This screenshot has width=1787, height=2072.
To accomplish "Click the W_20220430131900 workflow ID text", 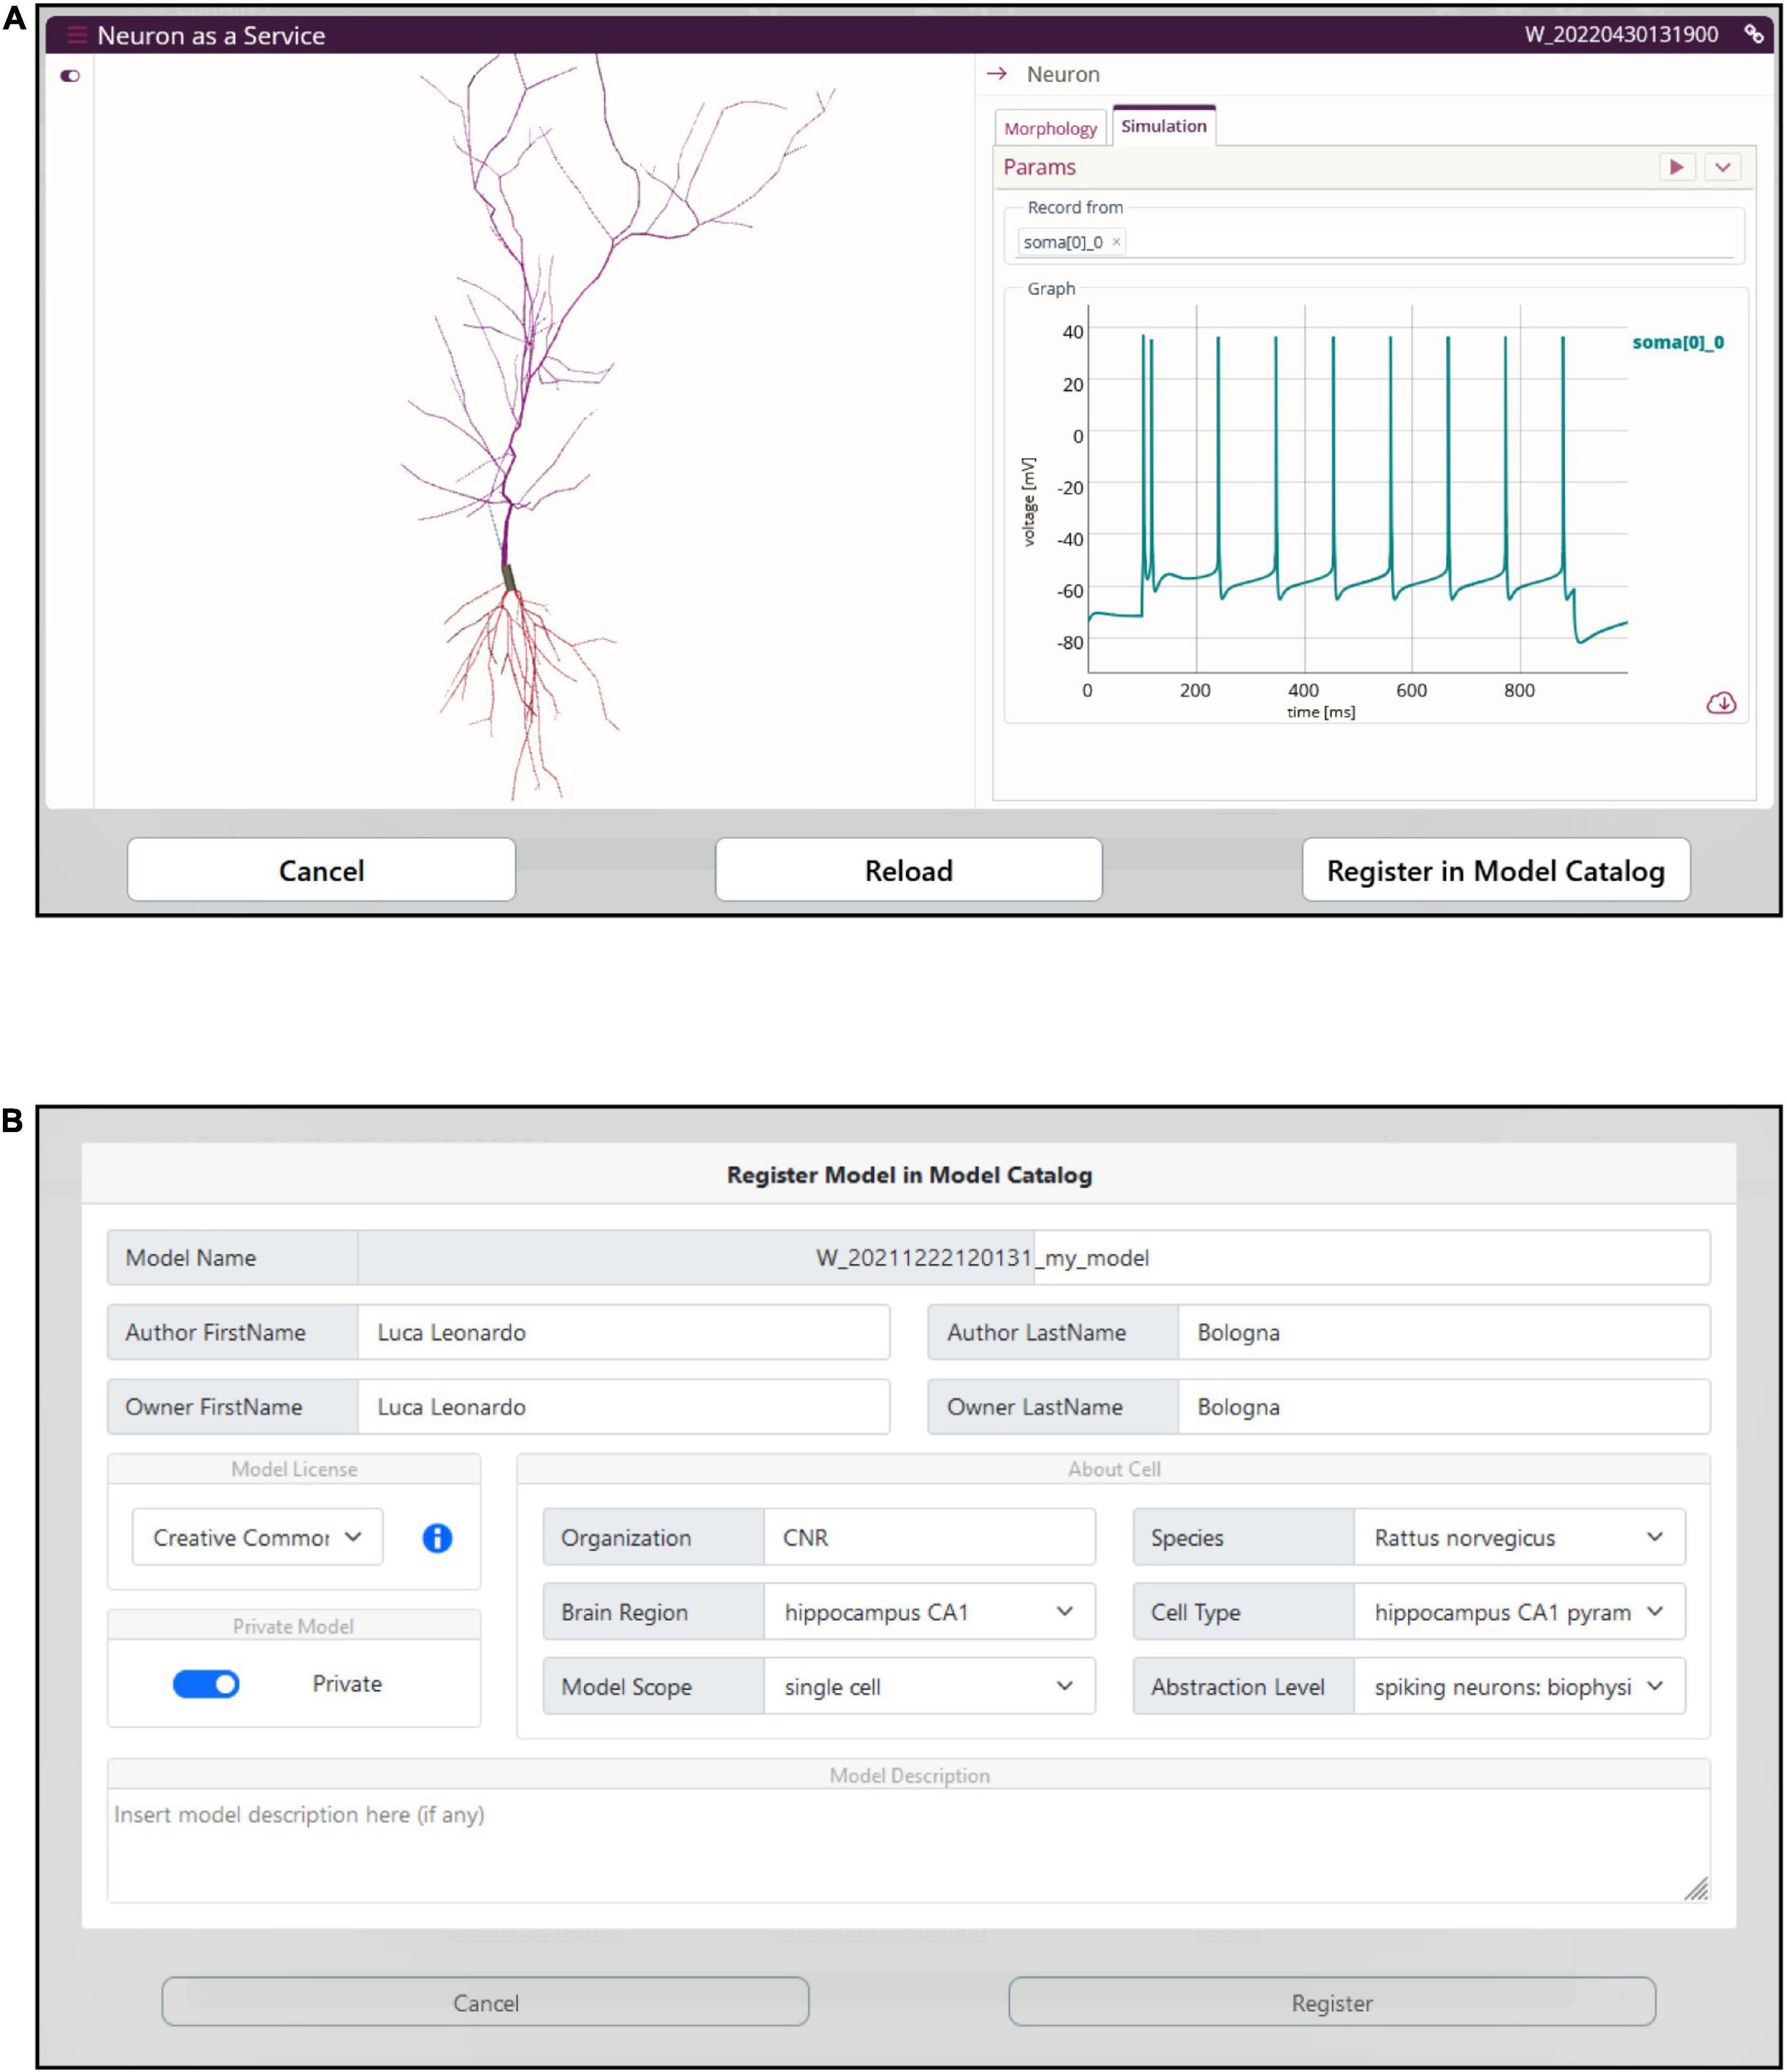I will pyautogui.click(x=1621, y=35).
